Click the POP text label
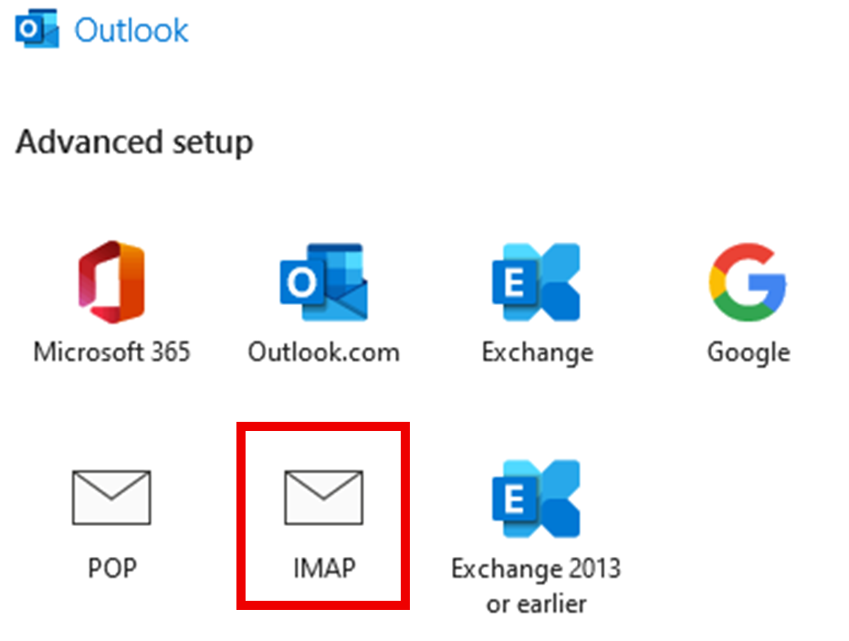The height and width of the screenshot is (641, 849). [112, 569]
